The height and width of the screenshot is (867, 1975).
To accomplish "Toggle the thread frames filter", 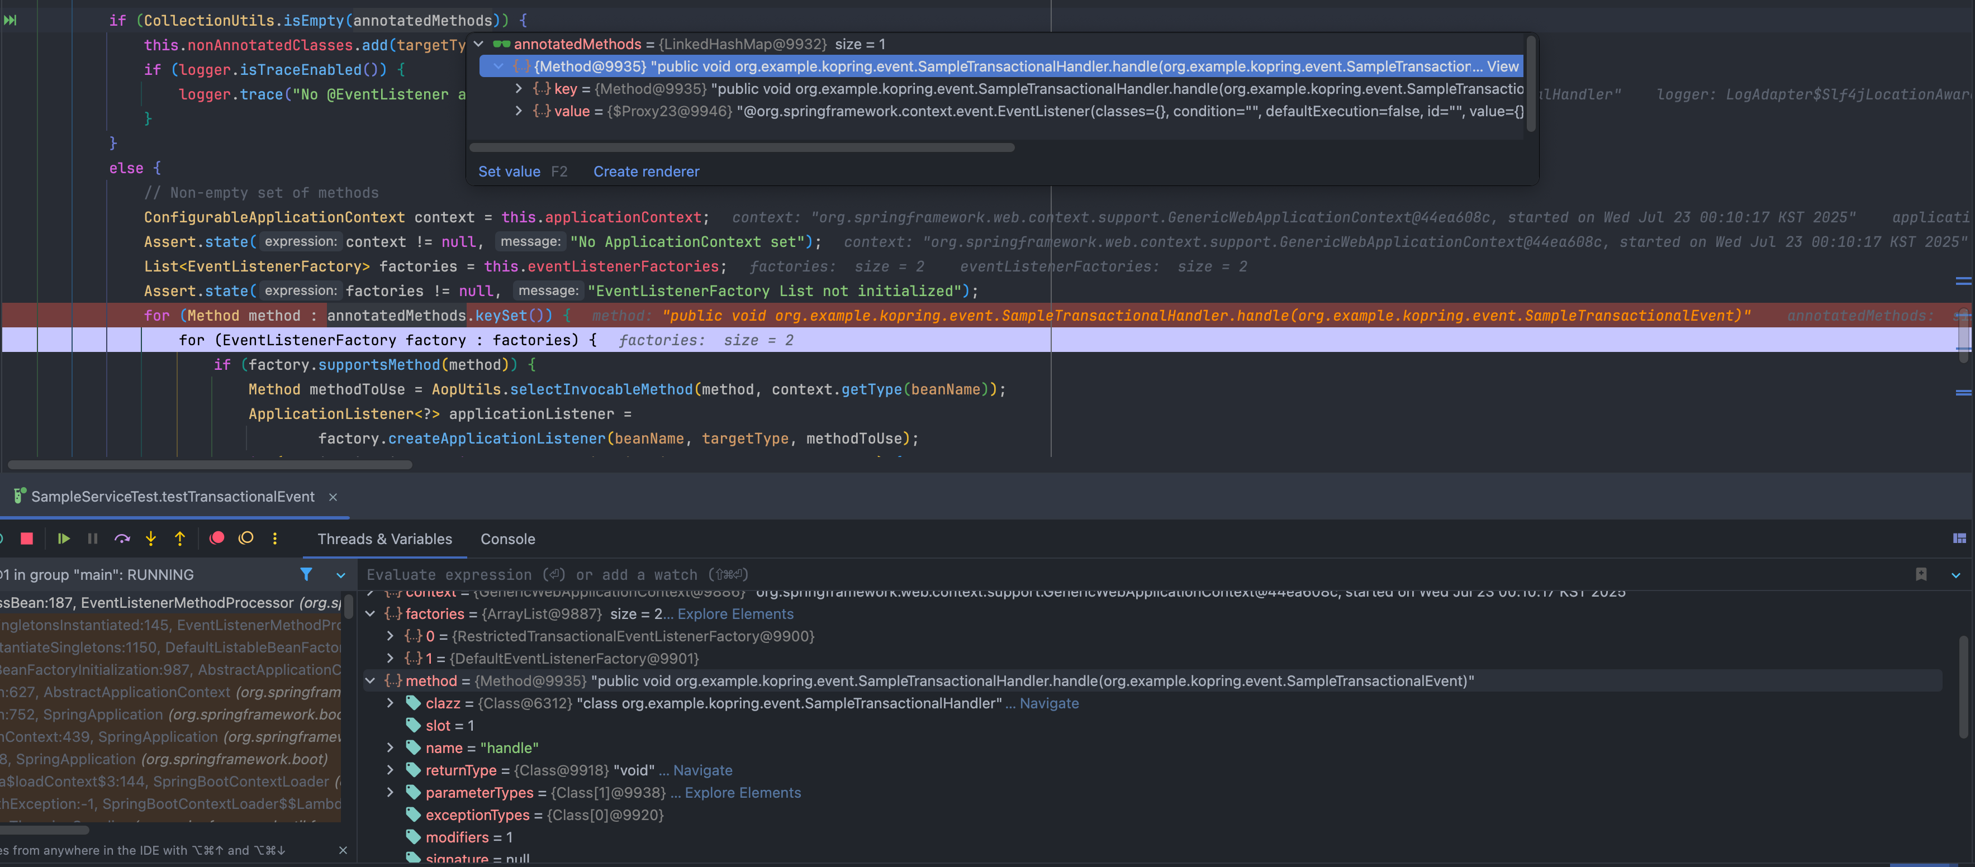I will click(306, 574).
